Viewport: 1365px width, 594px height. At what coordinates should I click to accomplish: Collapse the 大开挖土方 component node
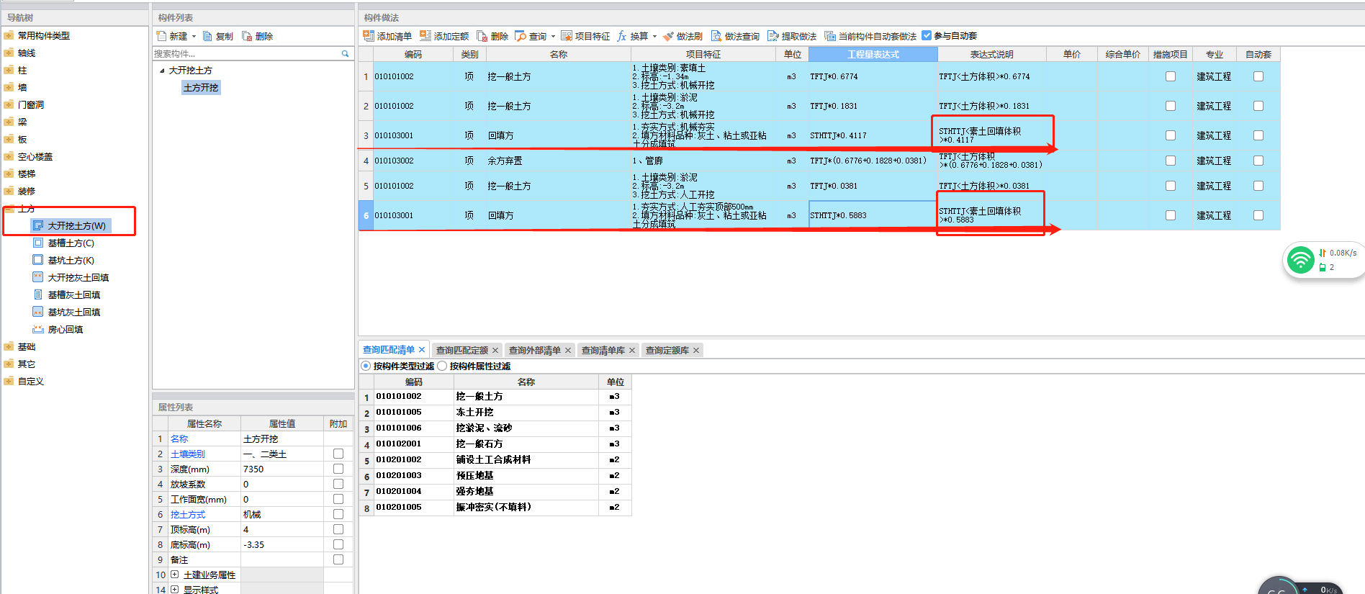[162, 71]
